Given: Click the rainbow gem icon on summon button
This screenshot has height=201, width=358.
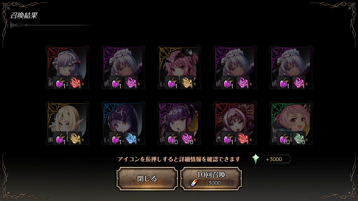Looking at the screenshot, I should coord(194,183).
